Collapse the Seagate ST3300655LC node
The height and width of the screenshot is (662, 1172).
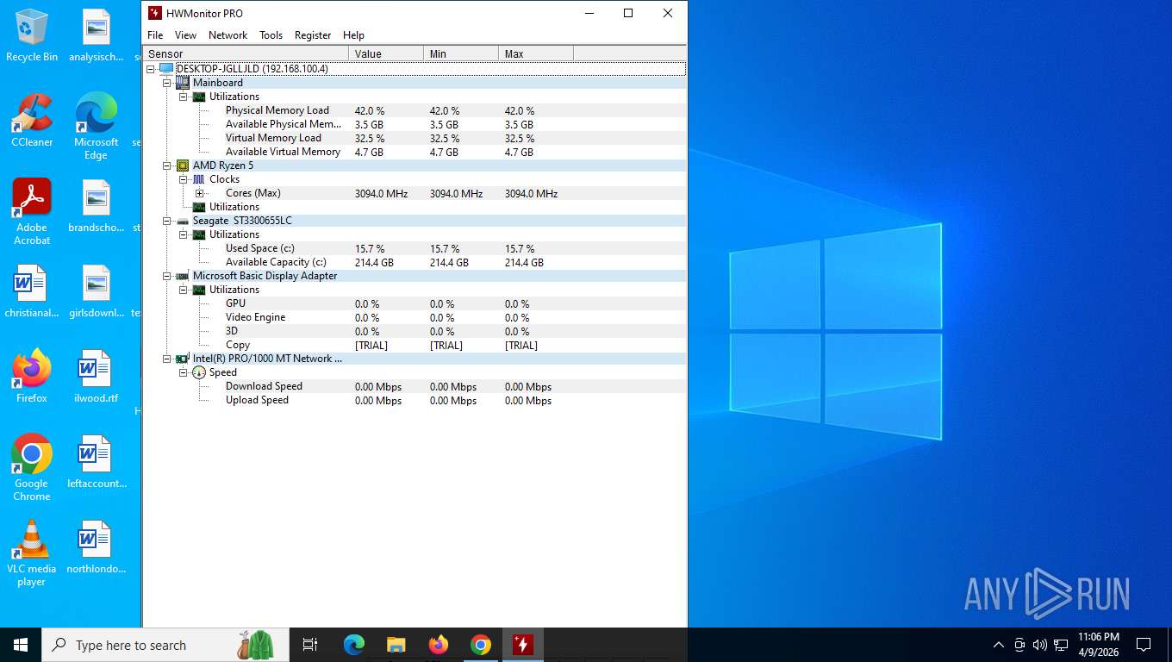[x=167, y=221]
